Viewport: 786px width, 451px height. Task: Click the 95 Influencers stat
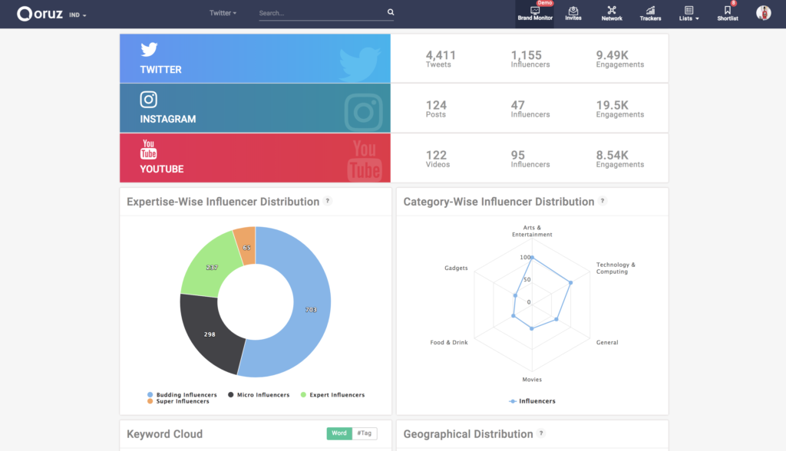click(x=530, y=158)
